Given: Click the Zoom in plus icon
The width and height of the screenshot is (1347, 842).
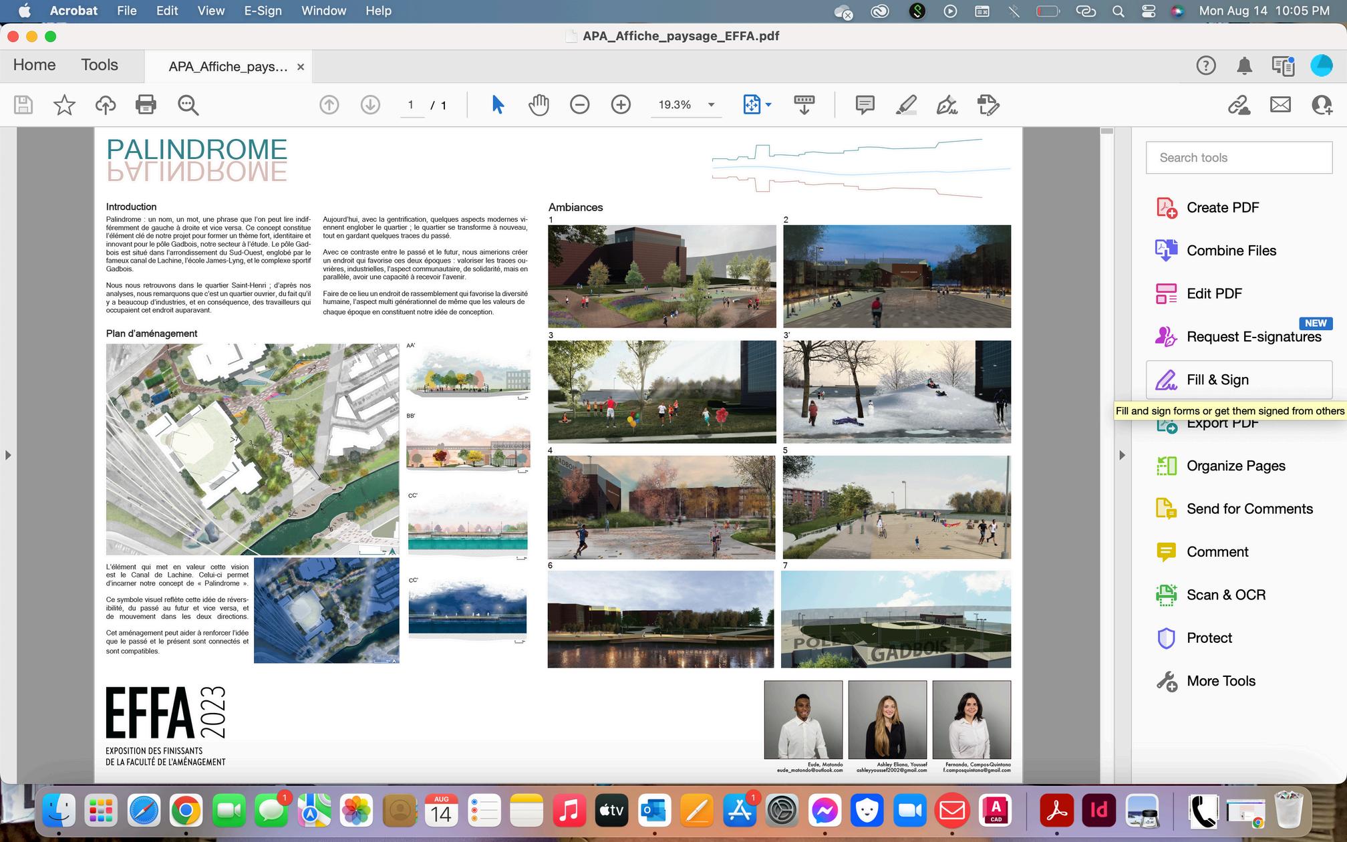Looking at the screenshot, I should 621,105.
